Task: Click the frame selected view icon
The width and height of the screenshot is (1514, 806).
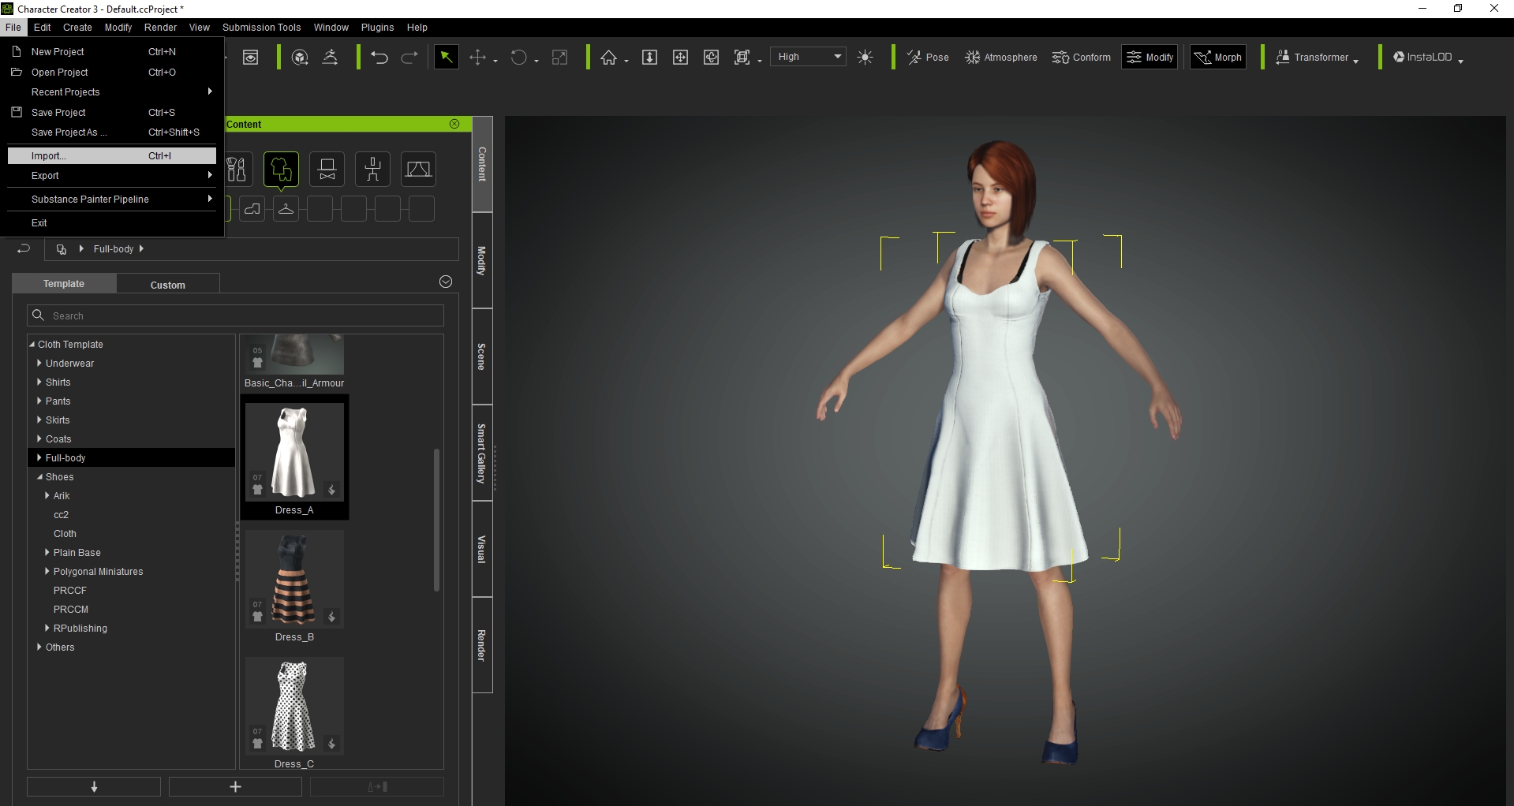Action: point(742,58)
